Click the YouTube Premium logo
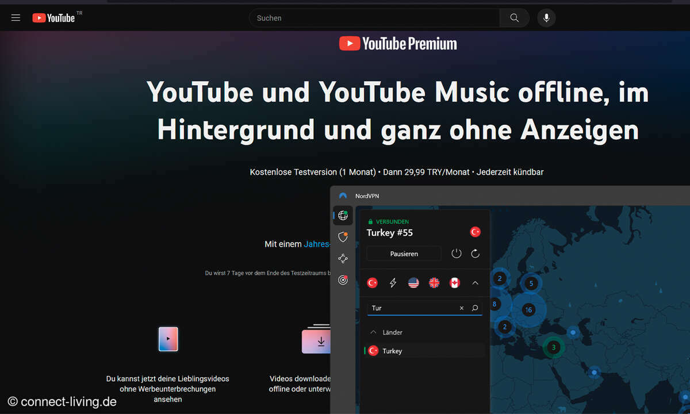Viewport: 690px width, 414px height. 398,44
